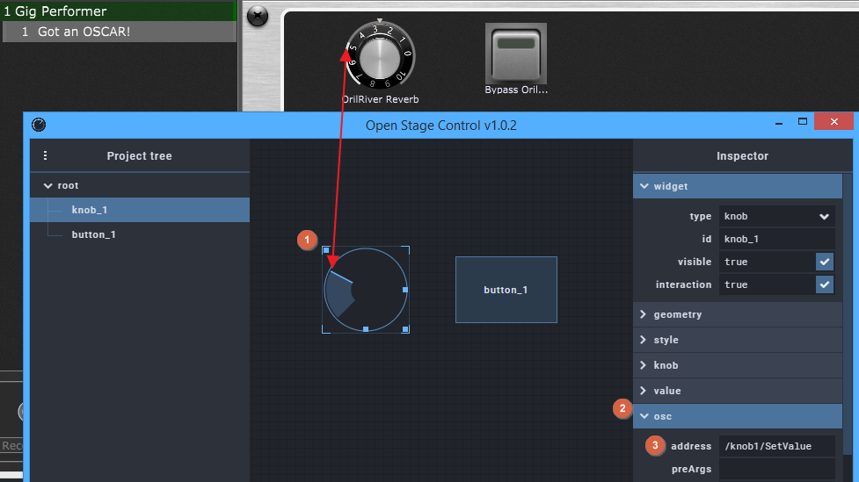Click the round screw icon in Gig Performer
The width and height of the screenshot is (859, 482).
(258, 16)
